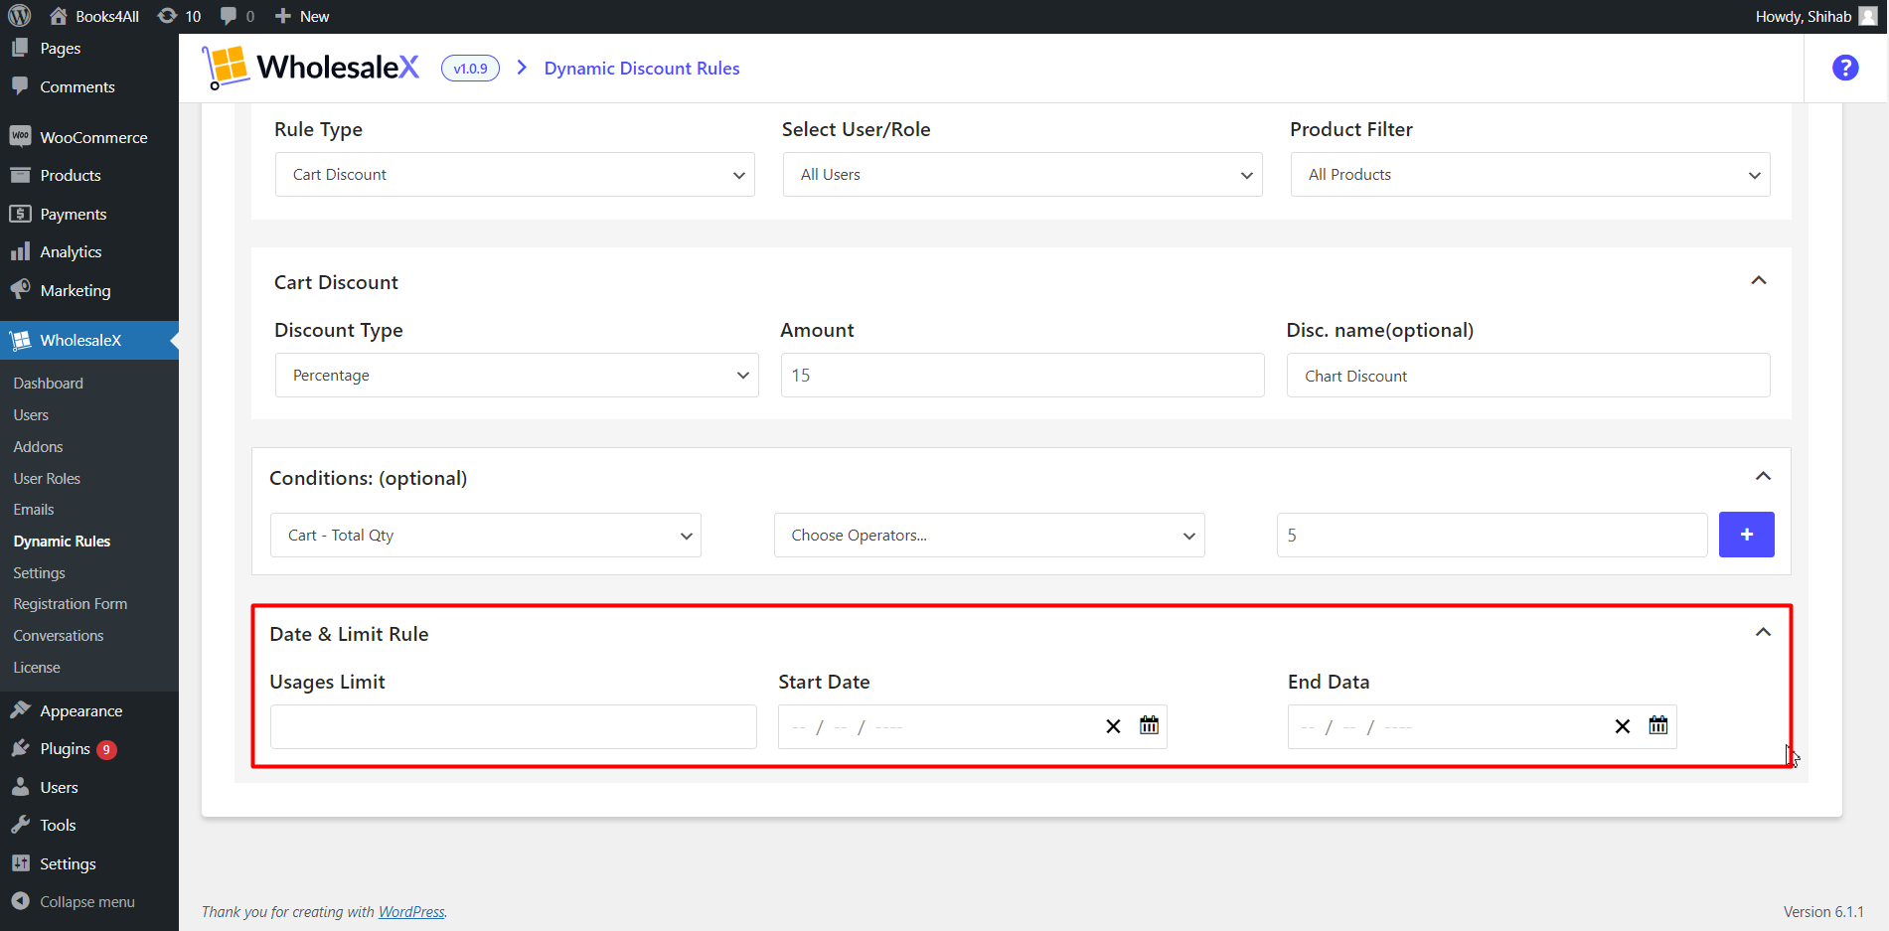Viewport: 1889px width, 931px height.
Task: Open the Start Date calendar picker
Action: [x=1149, y=725]
